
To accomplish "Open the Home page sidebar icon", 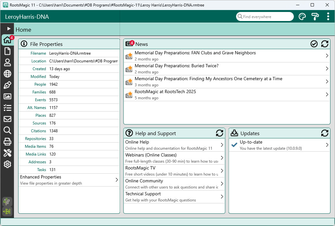I will tap(7, 40).
